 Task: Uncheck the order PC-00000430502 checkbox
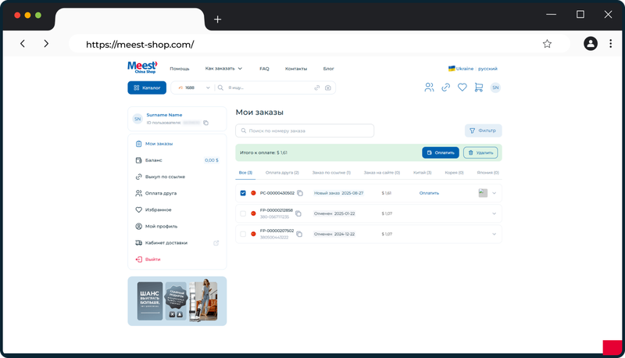pyautogui.click(x=243, y=192)
